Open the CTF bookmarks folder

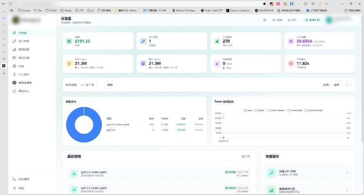pyautogui.click(x=80, y=10)
